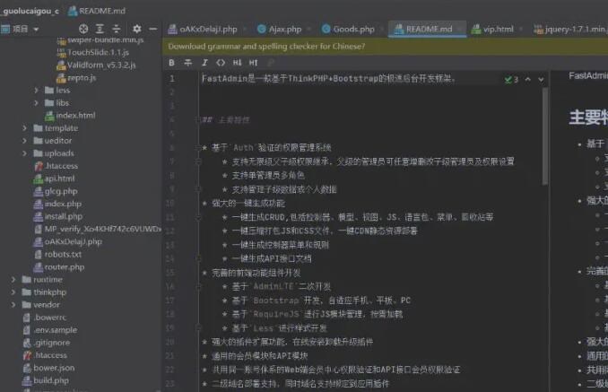This screenshot has width=608, height=392.
Task: Go to next highlighted problem arrow
Action: (x=541, y=79)
